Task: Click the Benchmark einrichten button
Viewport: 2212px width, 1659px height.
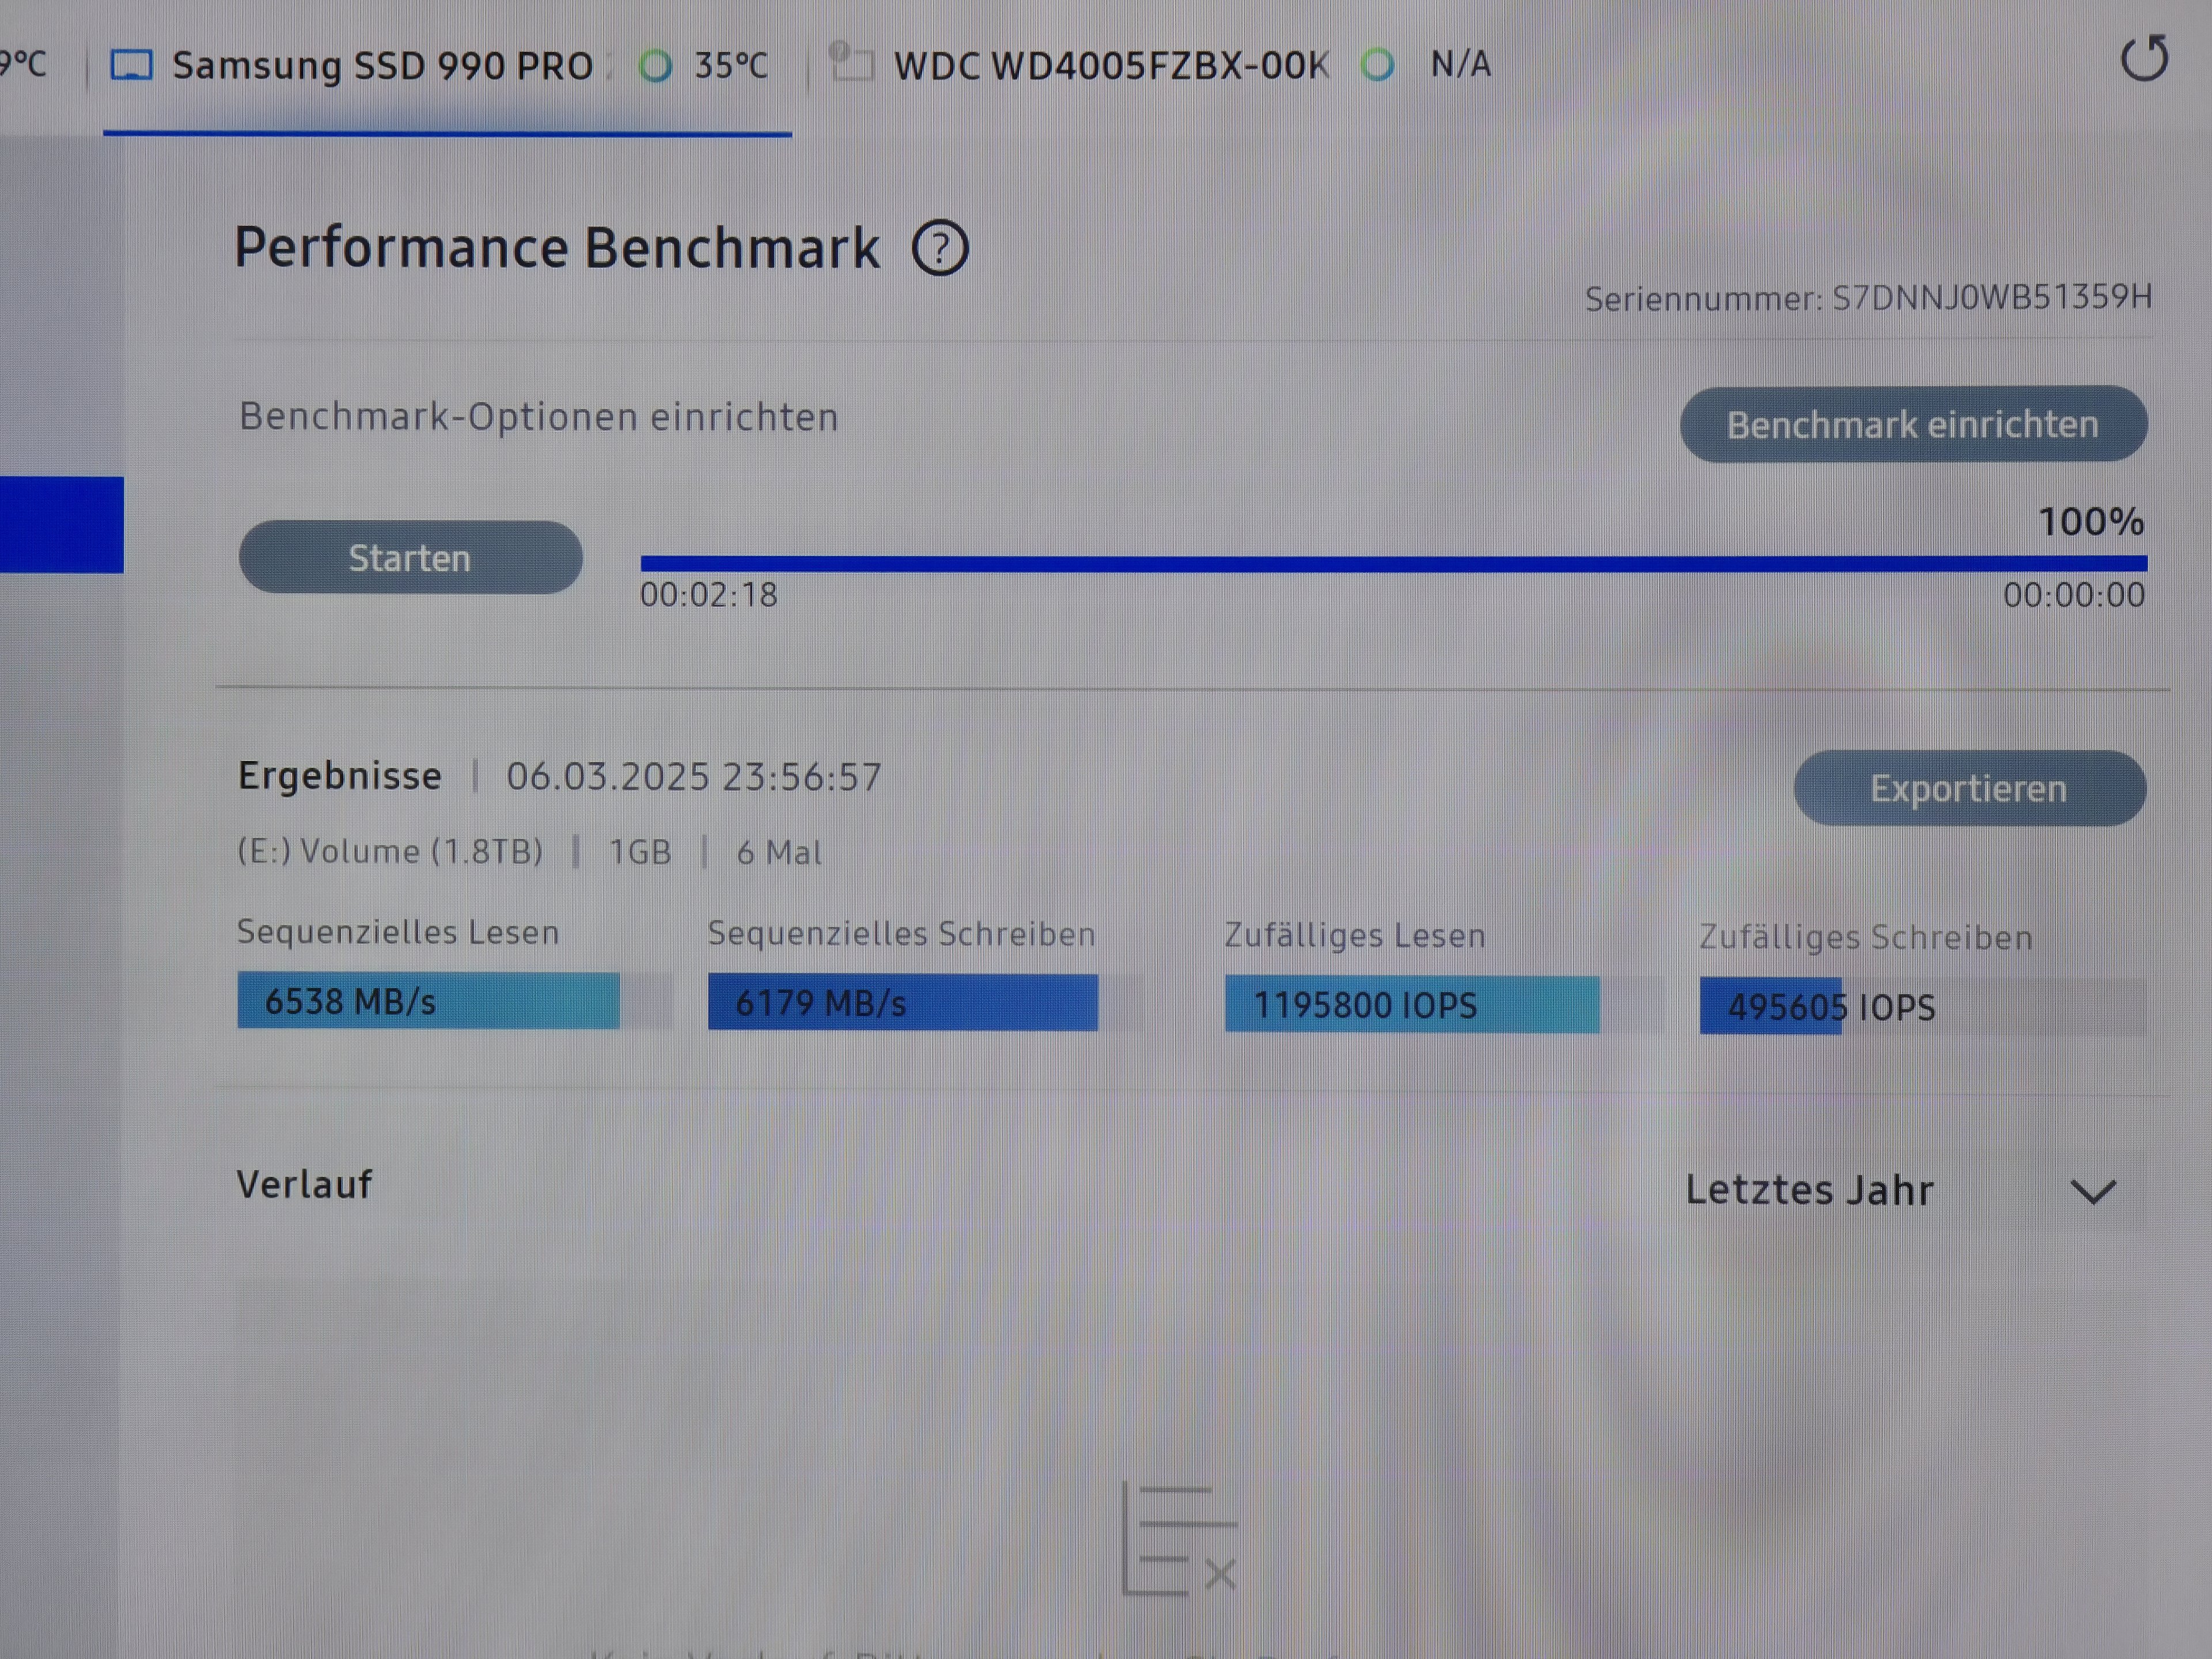Action: tap(1912, 425)
